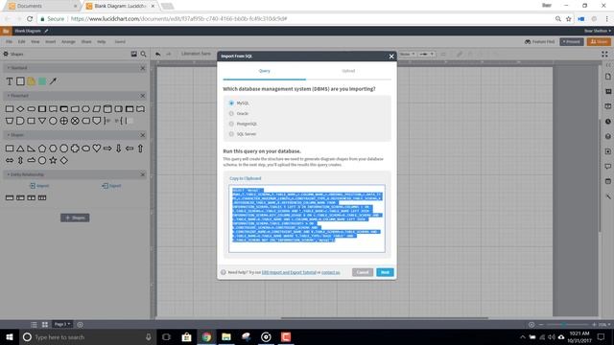This screenshot has width=614, height=345.
Task: Remove the Entity Relationship shape library
Action: pyautogui.click(x=143, y=174)
